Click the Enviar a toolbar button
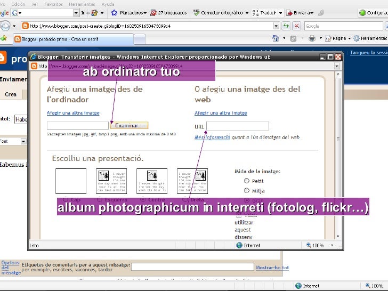Viewport: 388px width, 291px height. 300,13
